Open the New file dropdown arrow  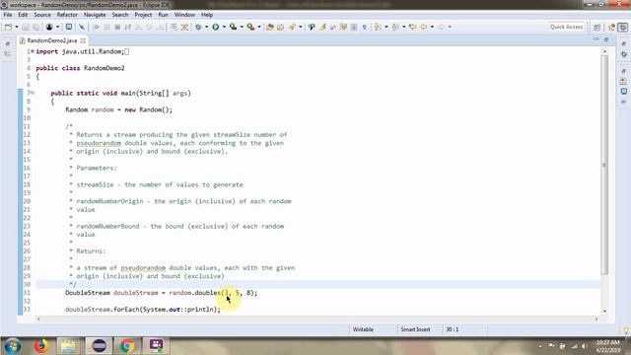(17, 27)
